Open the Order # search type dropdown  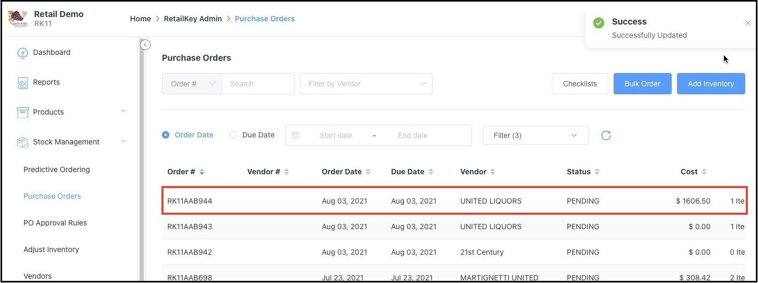(x=192, y=84)
